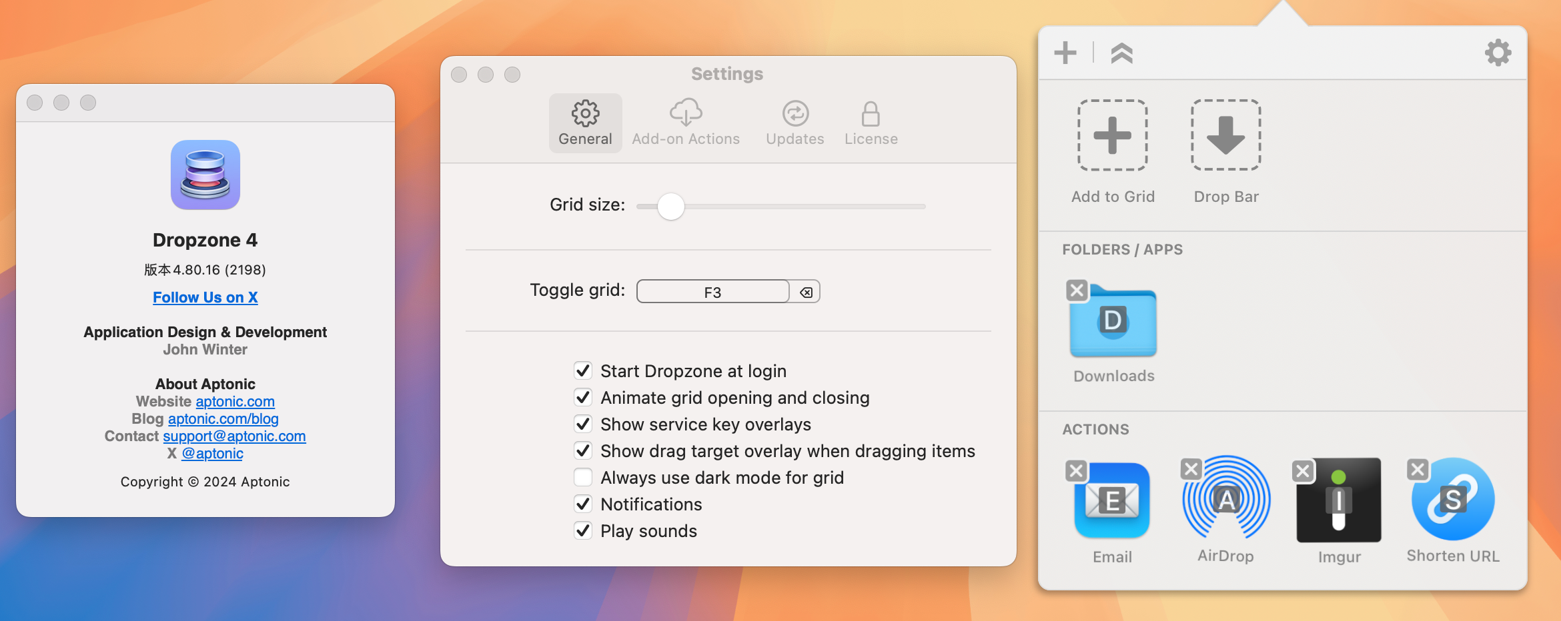Viewport: 1561px width, 621px height.
Task: Close the About Dropzone window
Action: point(35,103)
